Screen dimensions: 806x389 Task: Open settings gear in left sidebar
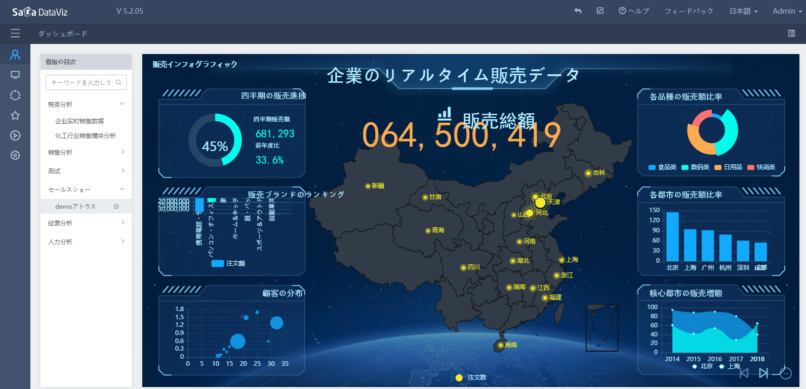[x=15, y=155]
